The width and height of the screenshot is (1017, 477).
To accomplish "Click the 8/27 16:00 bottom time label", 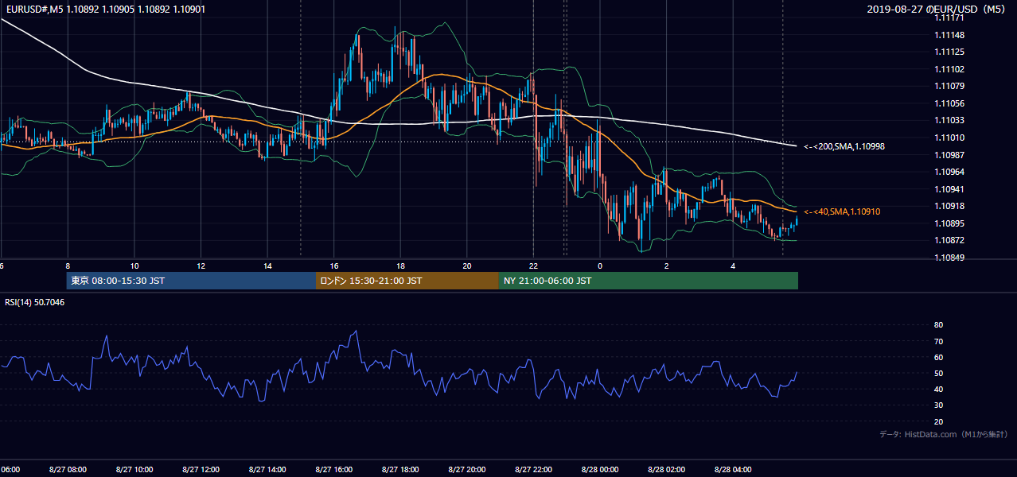I will coord(334,469).
